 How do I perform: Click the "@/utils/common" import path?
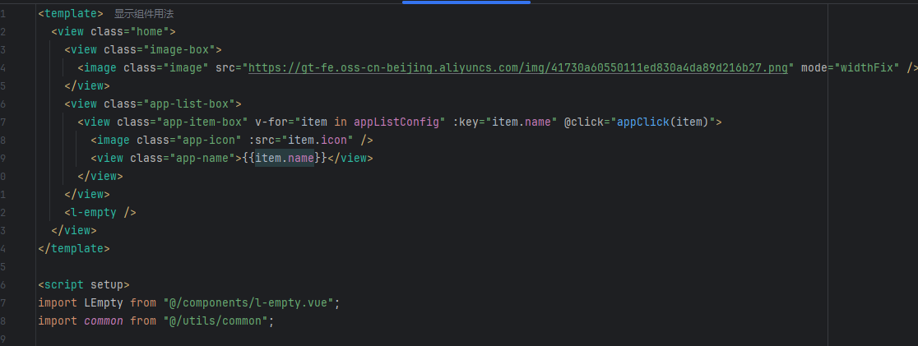217,321
